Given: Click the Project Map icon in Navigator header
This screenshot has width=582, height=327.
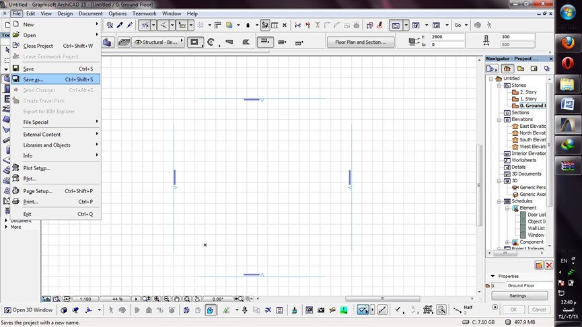Looking at the screenshot, I should tap(506, 69).
